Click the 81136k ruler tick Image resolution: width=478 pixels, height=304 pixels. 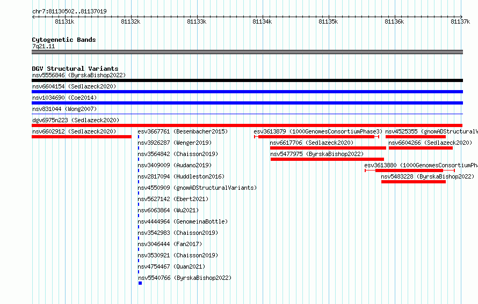coord(394,21)
